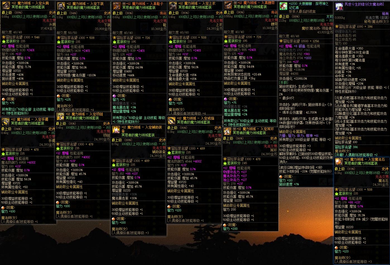Click the 稀有 rarity label on title item

click(385, 14)
